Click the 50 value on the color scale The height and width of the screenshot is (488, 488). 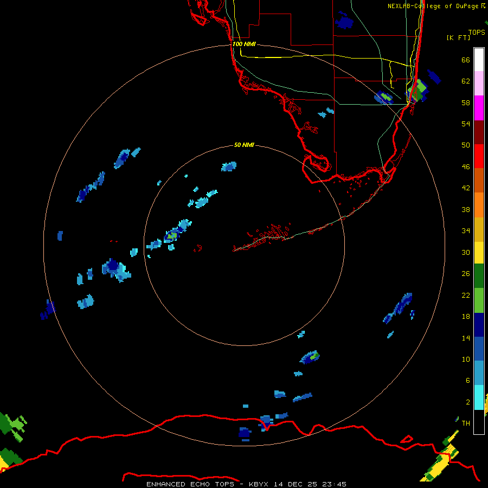[466, 145]
